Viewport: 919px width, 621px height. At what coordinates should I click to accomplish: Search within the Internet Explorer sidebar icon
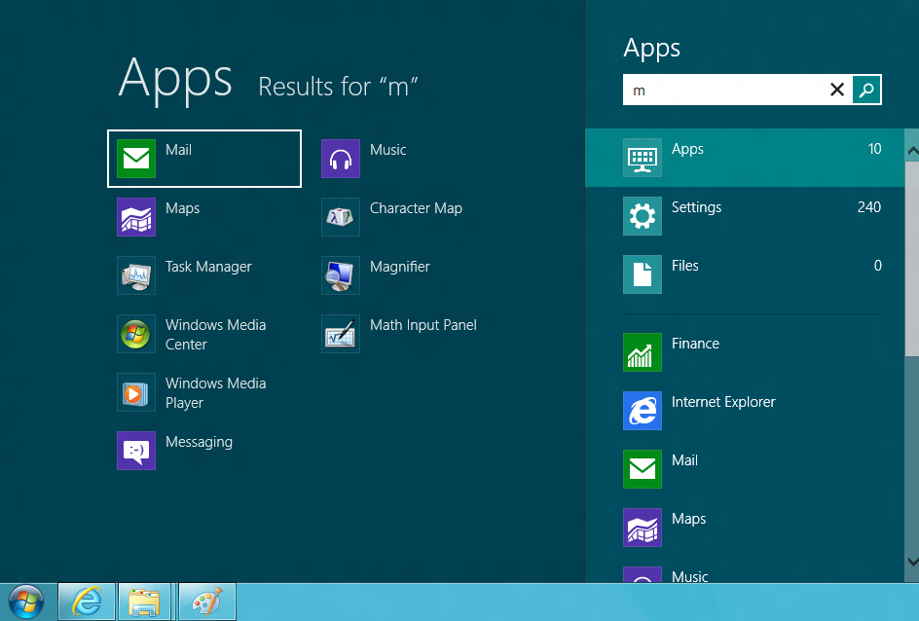click(x=643, y=411)
